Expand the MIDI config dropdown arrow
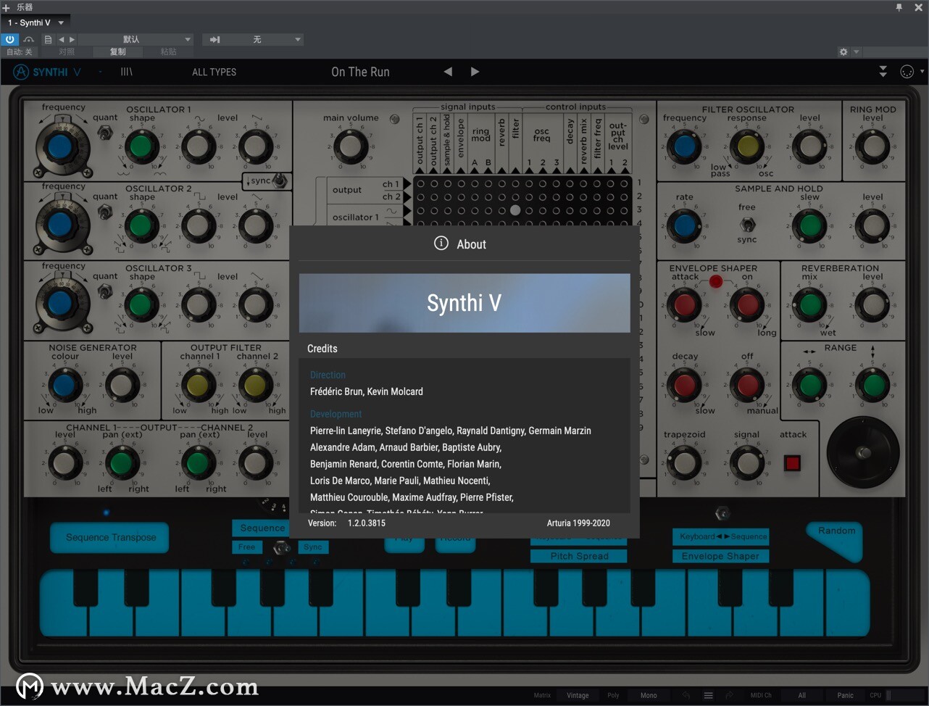Image resolution: width=929 pixels, height=706 pixels. [x=922, y=72]
